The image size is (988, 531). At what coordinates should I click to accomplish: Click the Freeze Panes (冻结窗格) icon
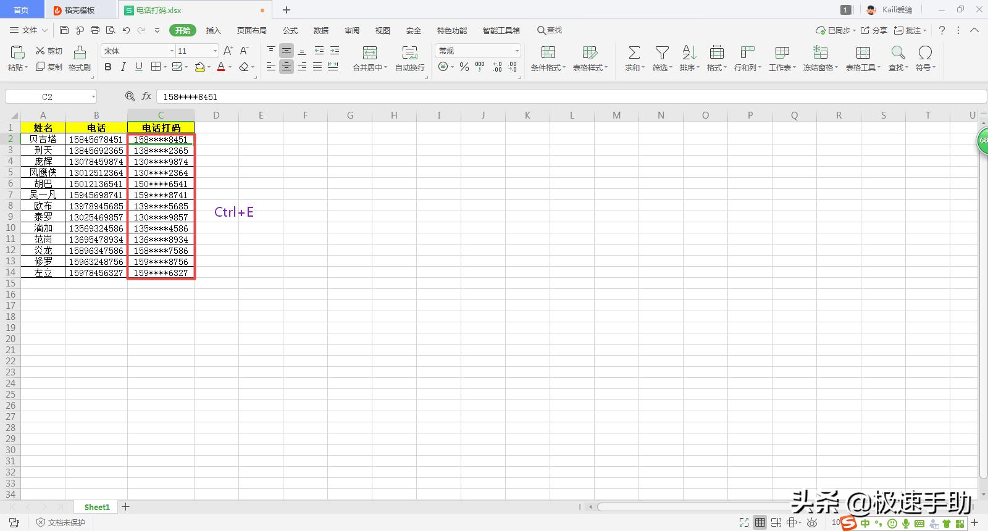tap(820, 53)
